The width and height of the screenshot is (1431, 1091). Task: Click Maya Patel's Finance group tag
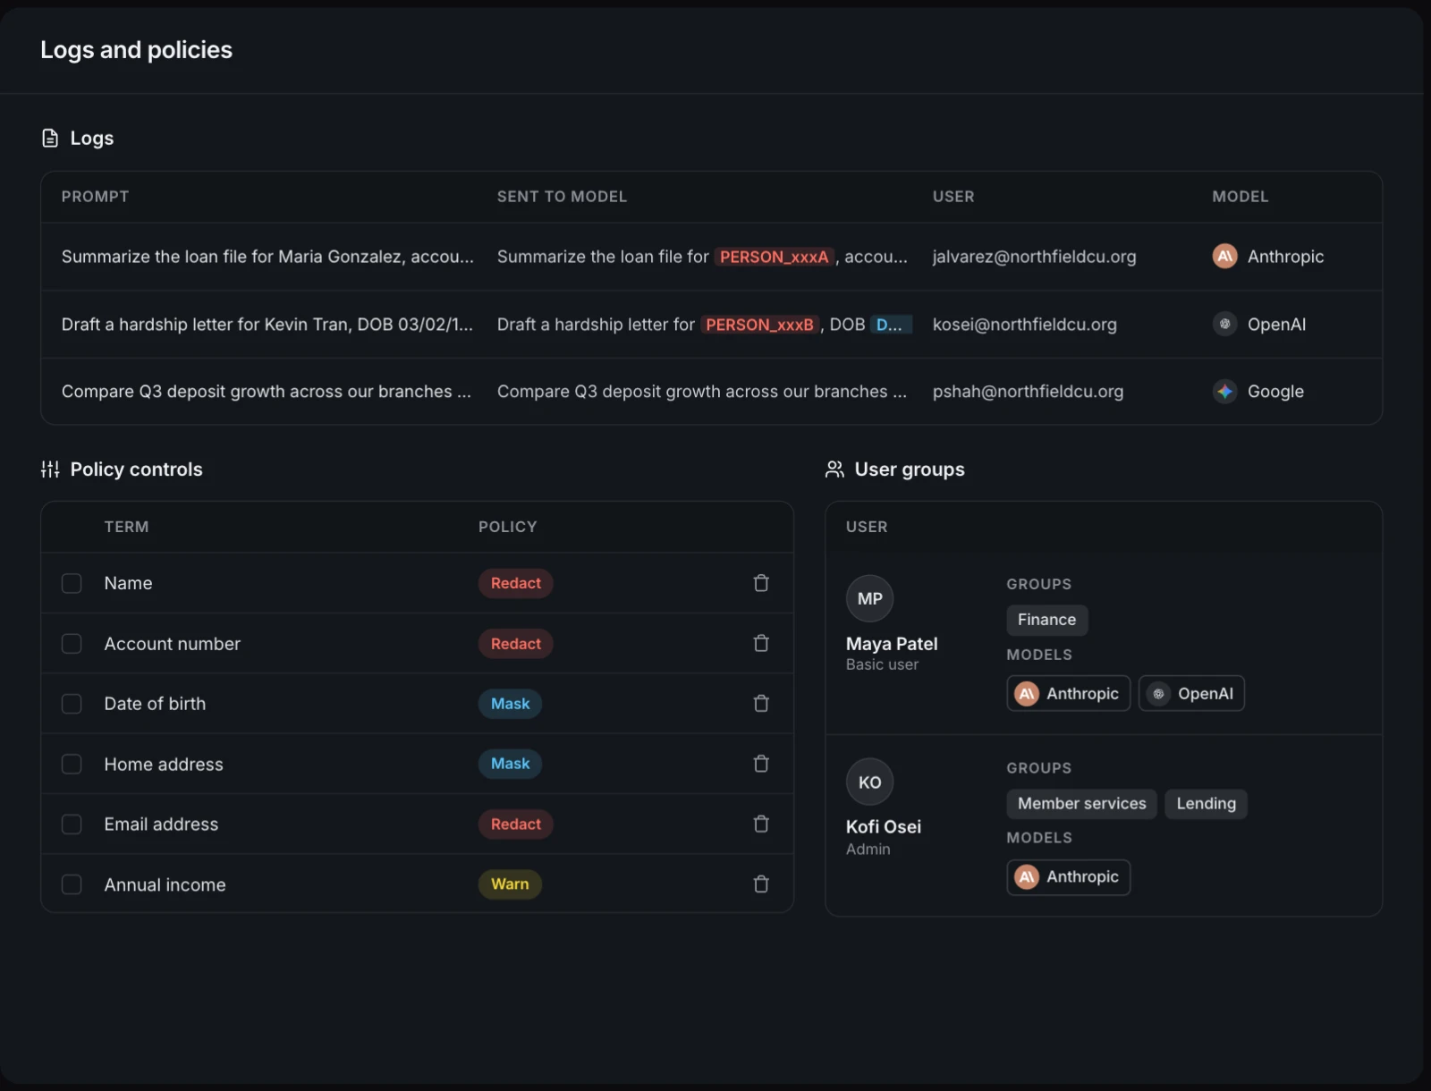click(x=1046, y=620)
